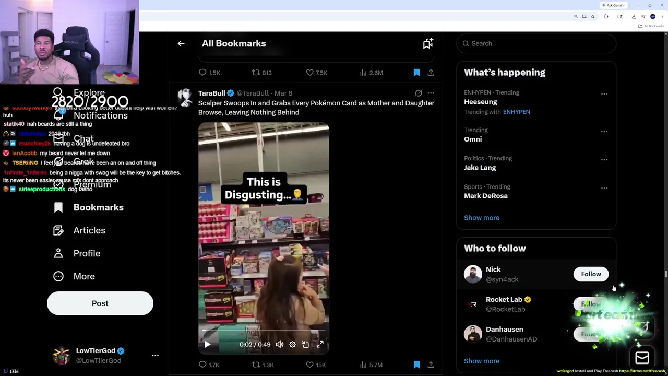Remove bookmark from the TaraBull post
The image size is (668, 376).
click(416, 365)
